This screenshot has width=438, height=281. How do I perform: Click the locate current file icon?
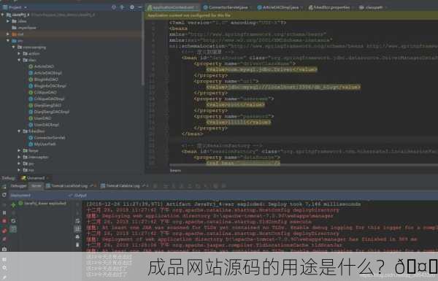tap(113, 7)
